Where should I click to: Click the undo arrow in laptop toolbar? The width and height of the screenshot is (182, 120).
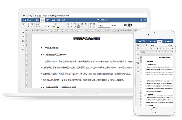point(29,27)
